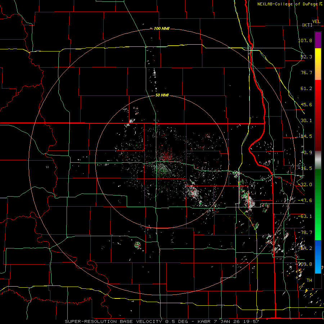The width and height of the screenshot is (324, 324).
Task: Click the VEL legend title
Action: pos(316,22)
